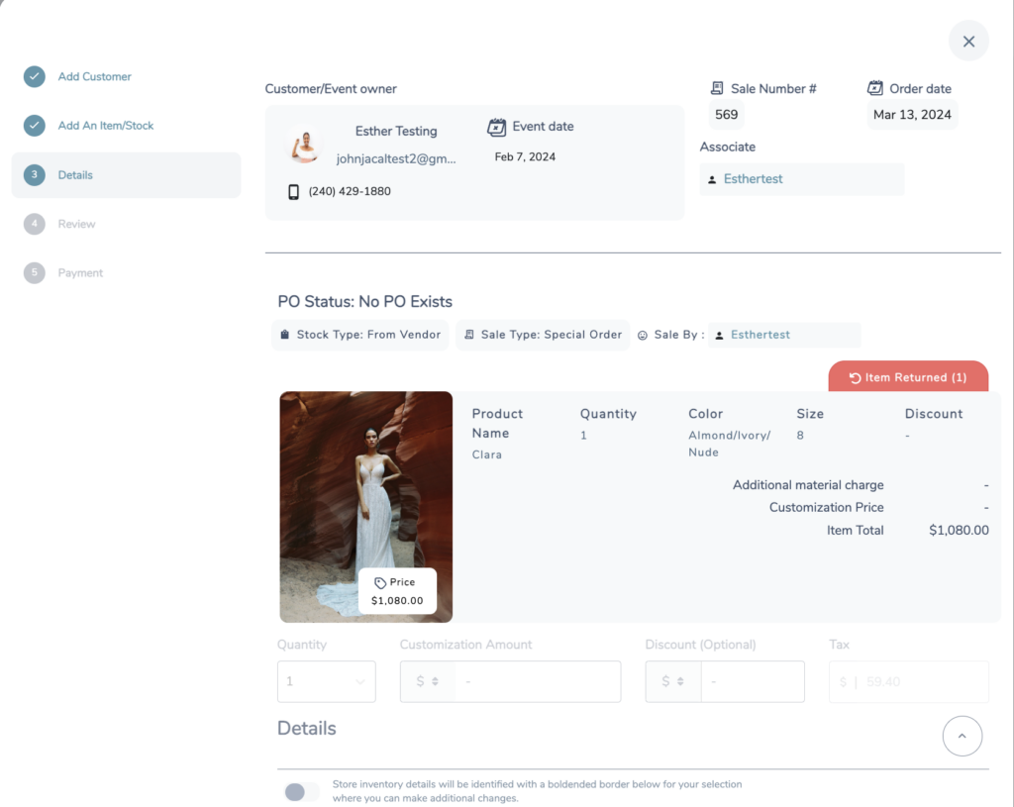This screenshot has width=1014, height=807.
Task: Click the Order date calendar icon
Action: coord(875,88)
